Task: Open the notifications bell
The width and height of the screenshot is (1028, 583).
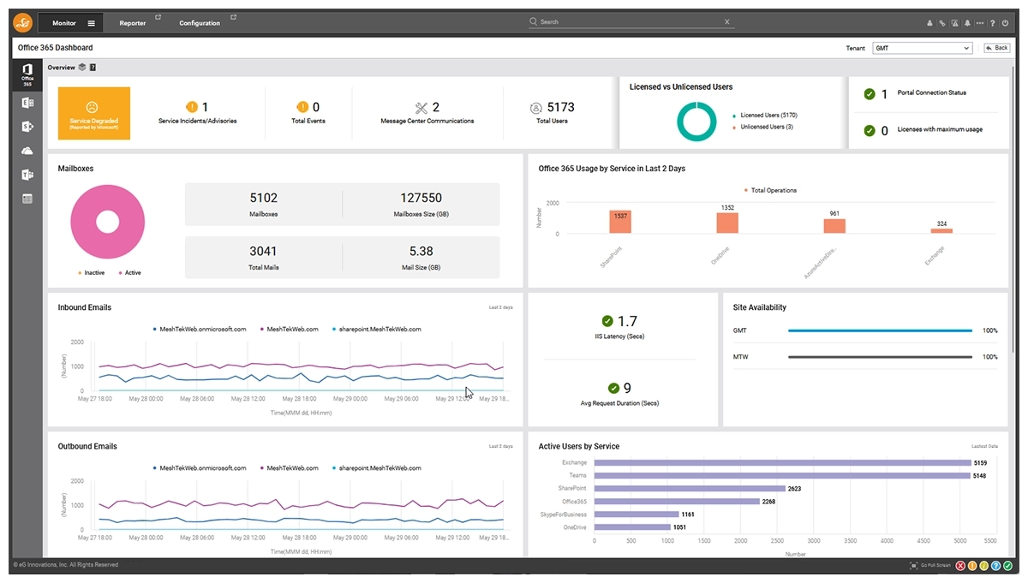Action: (x=967, y=23)
